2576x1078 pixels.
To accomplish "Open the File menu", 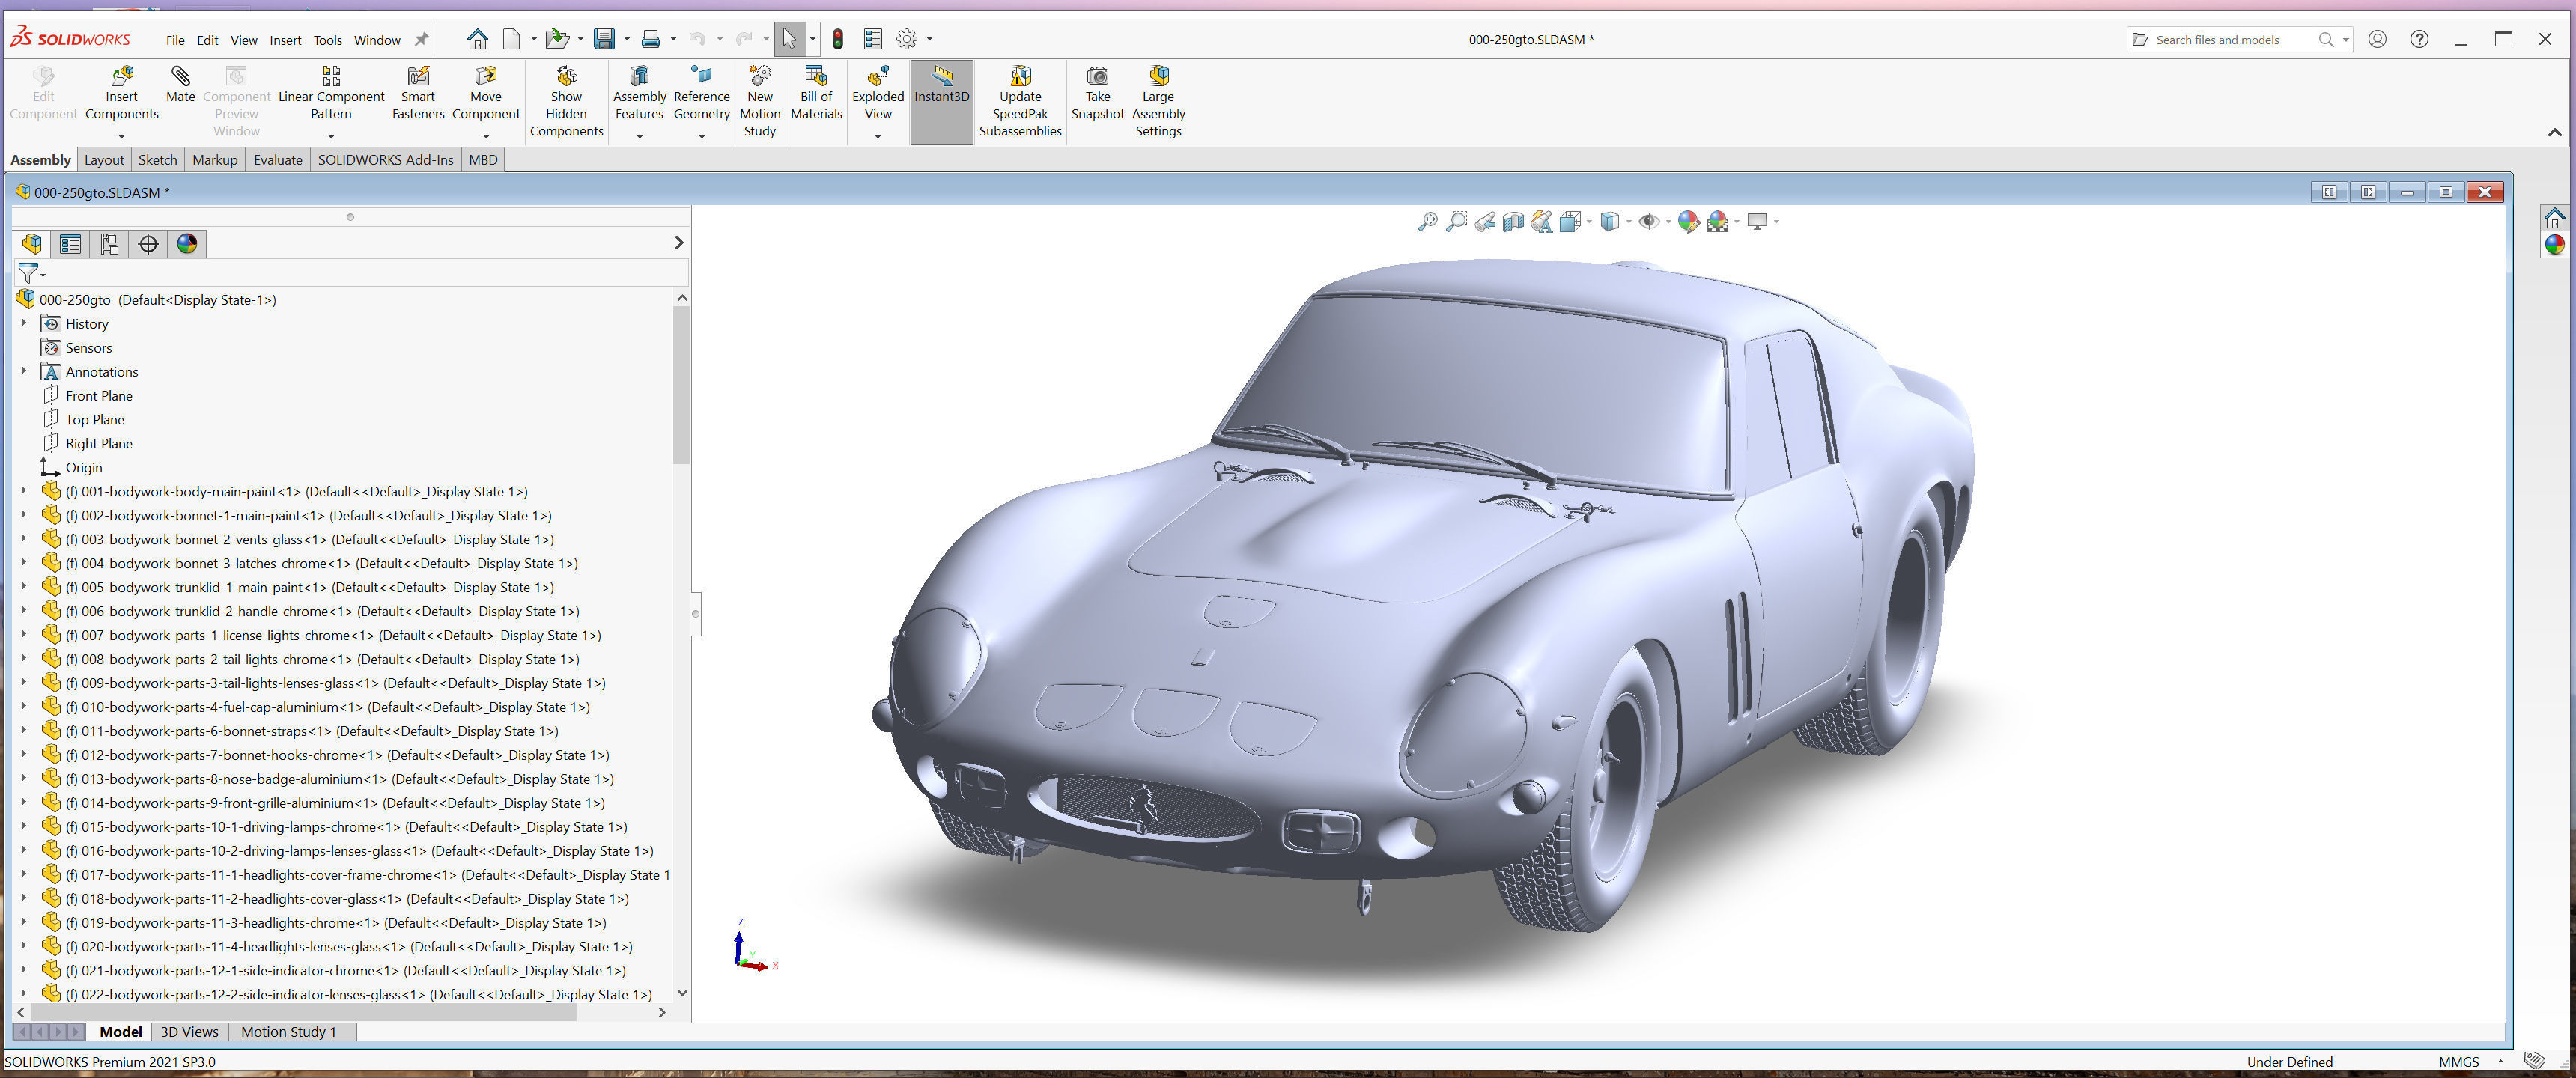I will point(175,40).
